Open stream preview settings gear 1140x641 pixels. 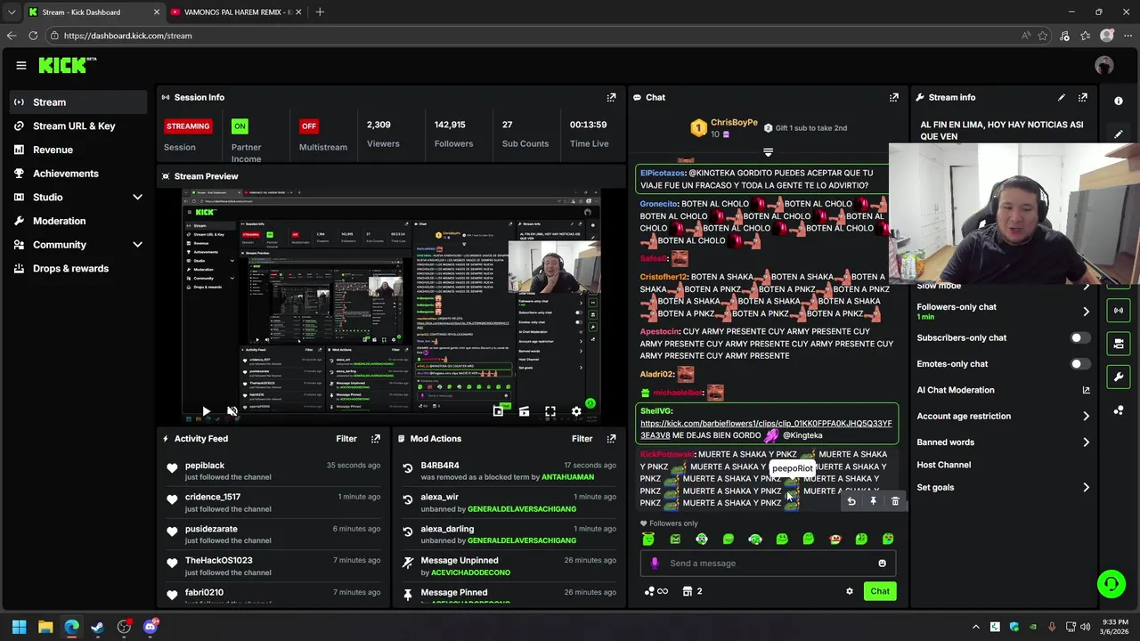tap(576, 411)
